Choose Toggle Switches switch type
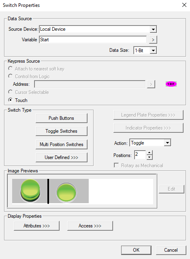Screen dimensions: 190x259 coord(61,131)
